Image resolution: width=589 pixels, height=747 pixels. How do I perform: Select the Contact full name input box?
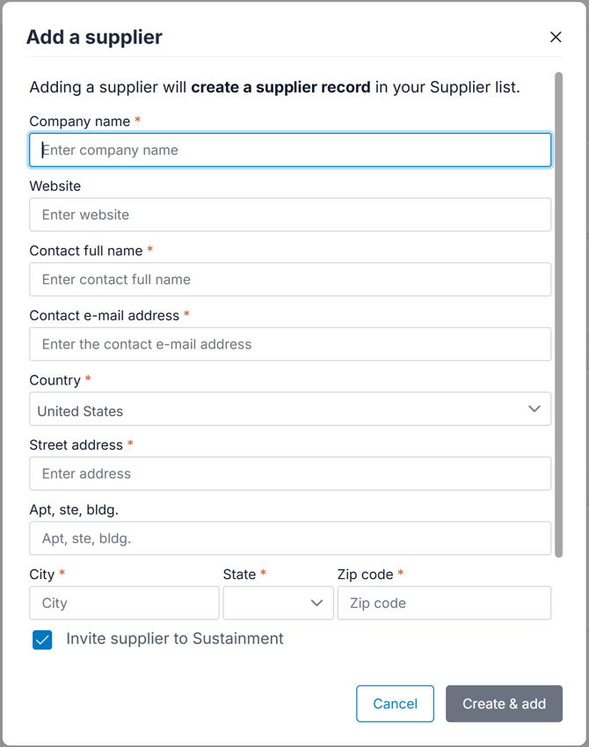click(x=290, y=280)
